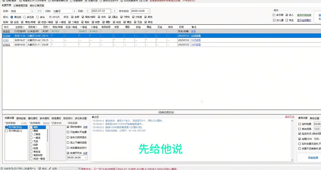The image size is (321, 170).
Task: Enable the 抢到票自动支付 checkbox
Action: (68, 148)
